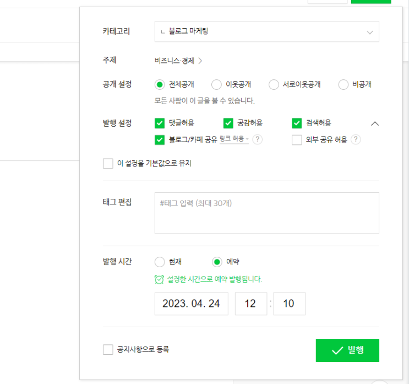Select the 전체공개 radio button
409x384 pixels.
[x=160, y=85]
